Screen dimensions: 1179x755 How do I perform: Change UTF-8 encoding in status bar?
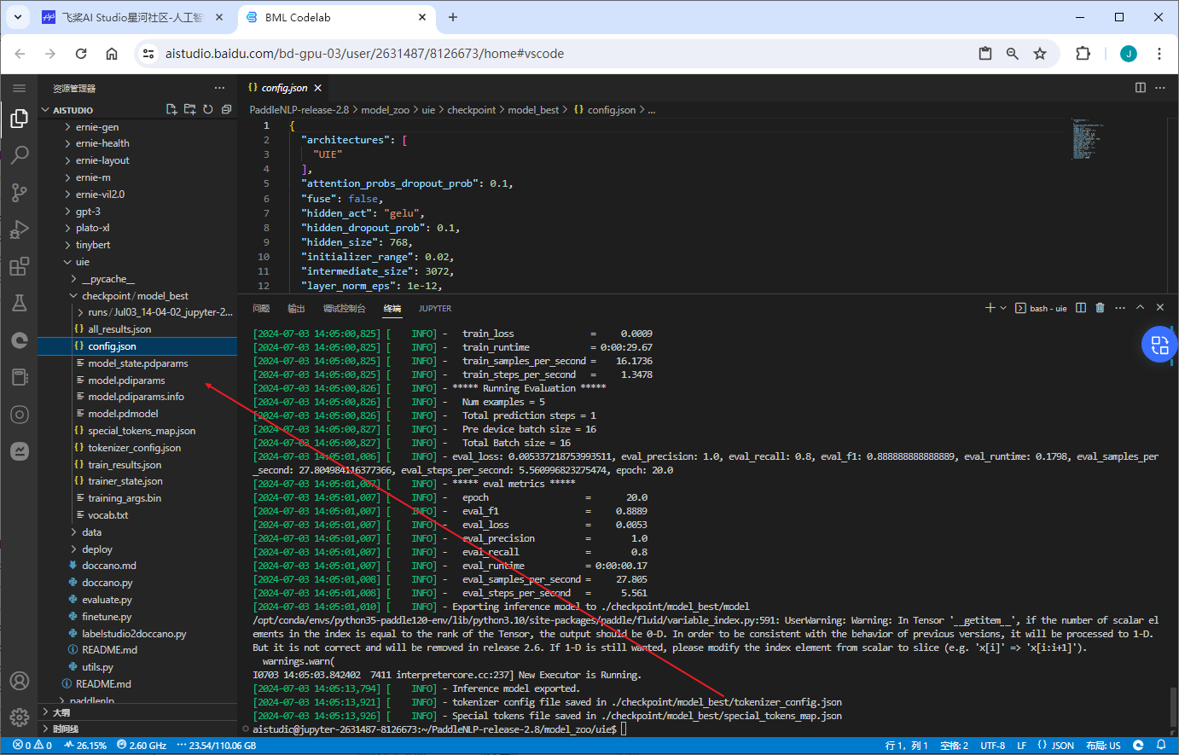point(993,746)
